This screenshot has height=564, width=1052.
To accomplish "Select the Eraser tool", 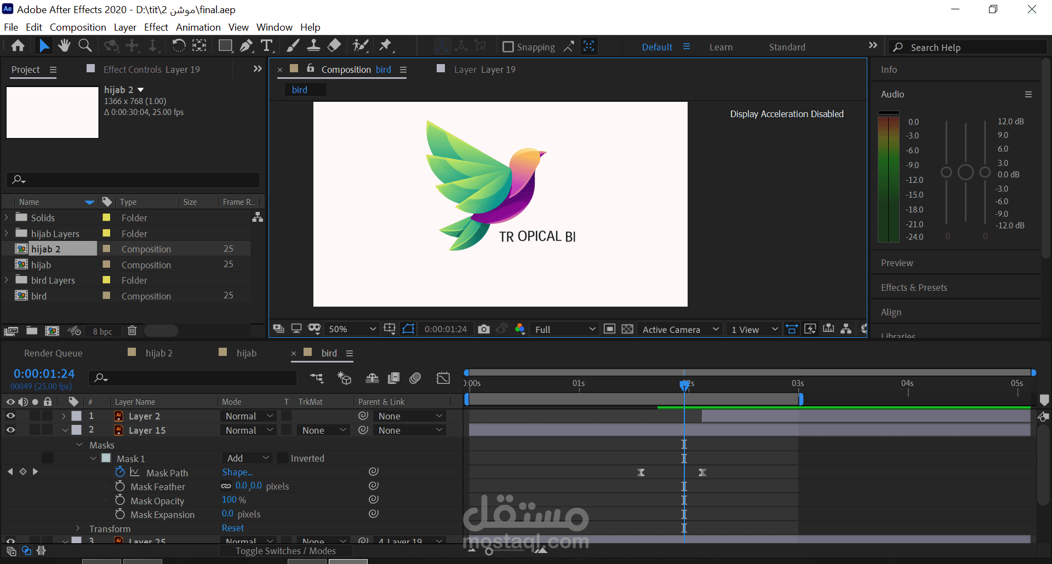I will [334, 46].
